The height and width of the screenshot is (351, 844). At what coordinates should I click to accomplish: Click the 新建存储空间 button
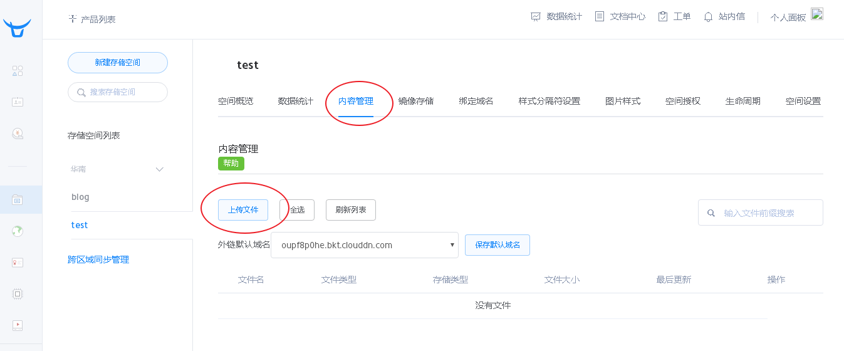(x=118, y=63)
